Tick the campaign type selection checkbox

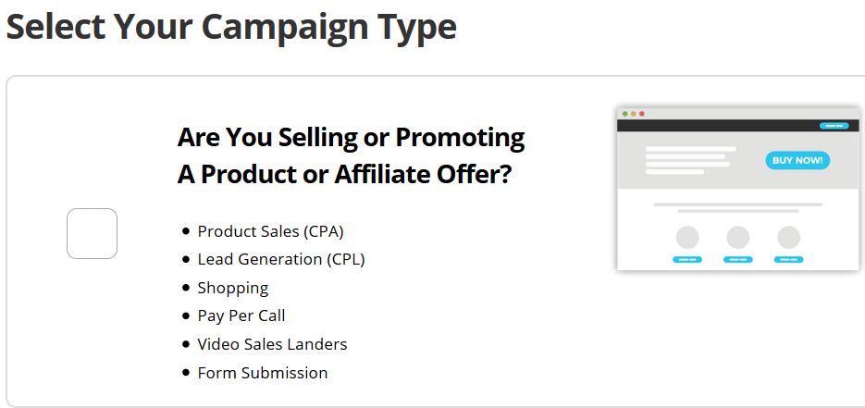[93, 233]
